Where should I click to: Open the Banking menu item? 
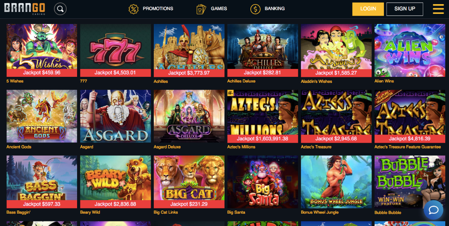[x=275, y=9]
